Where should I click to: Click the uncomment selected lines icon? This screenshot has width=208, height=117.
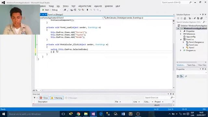tap(83, 10)
